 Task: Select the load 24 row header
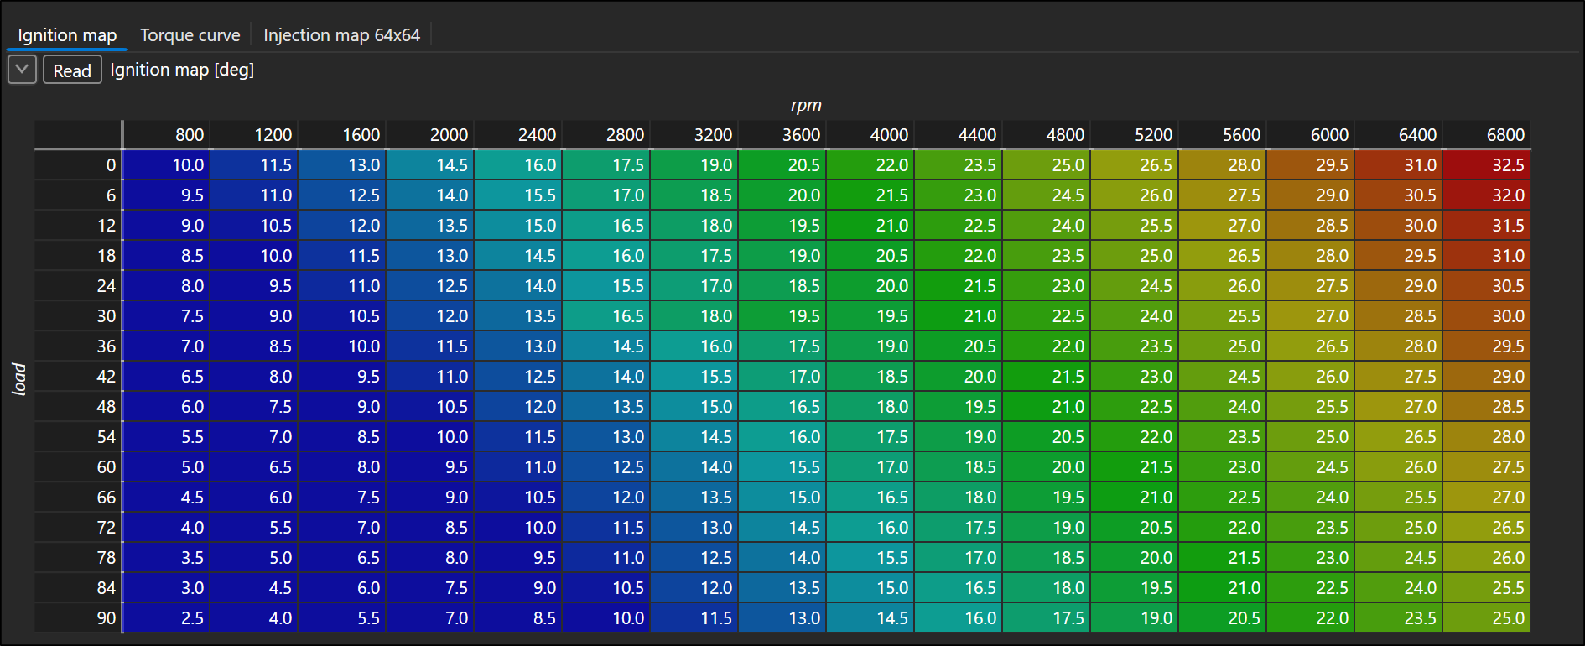78,286
